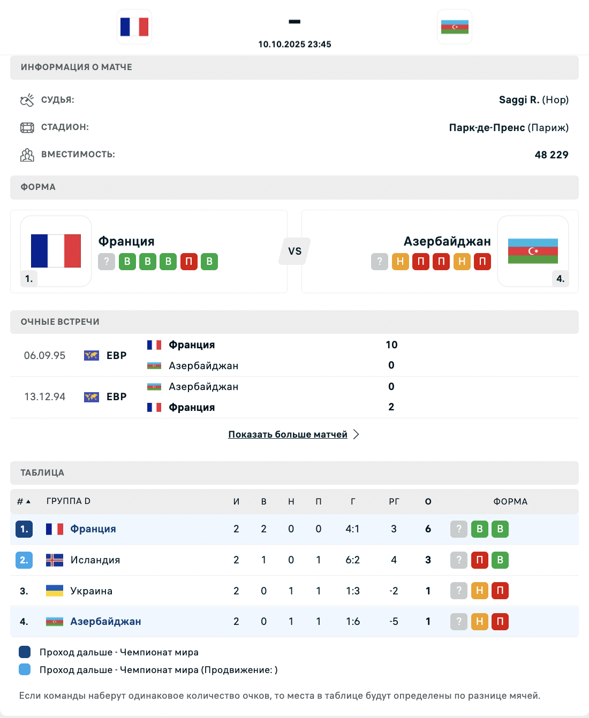Expand more head-to-head matches chevron
Screen dimensions: 589x718
pos(357,434)
